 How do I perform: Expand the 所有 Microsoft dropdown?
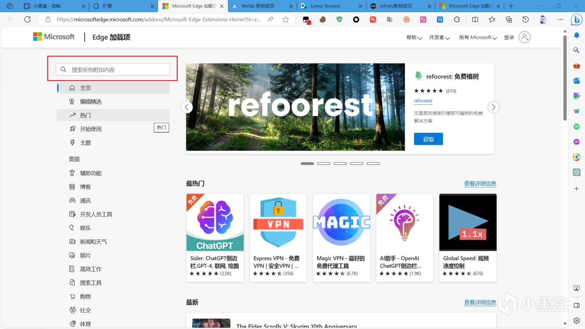(478, 38)
